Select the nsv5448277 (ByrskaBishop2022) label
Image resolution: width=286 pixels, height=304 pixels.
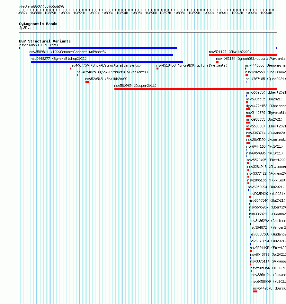point(58,59)
